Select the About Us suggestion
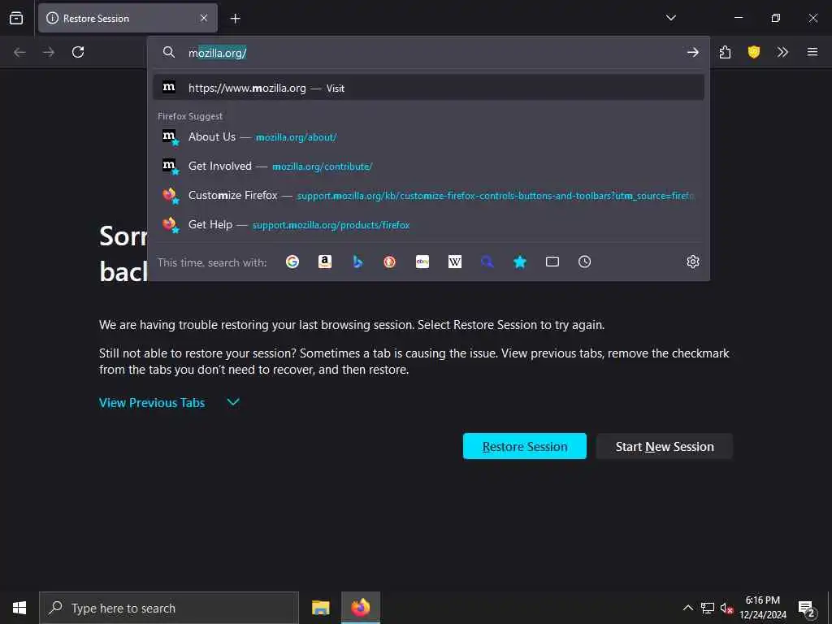Viewport: 832px width, 624px height. (x=429, y=136)
